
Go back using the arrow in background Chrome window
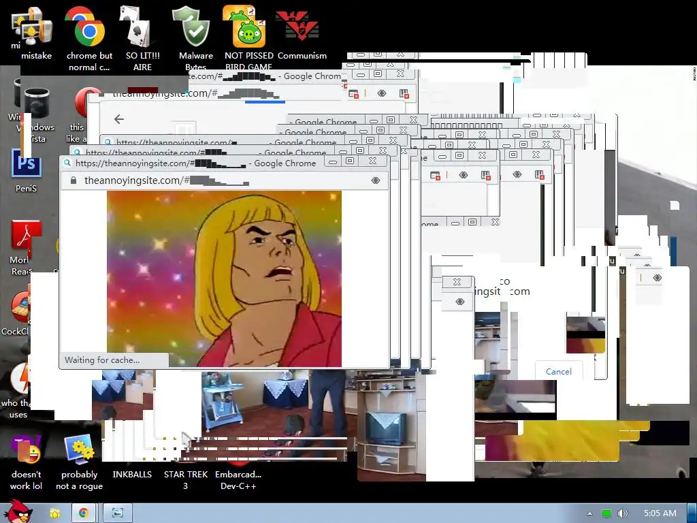[x=118, y=118]
